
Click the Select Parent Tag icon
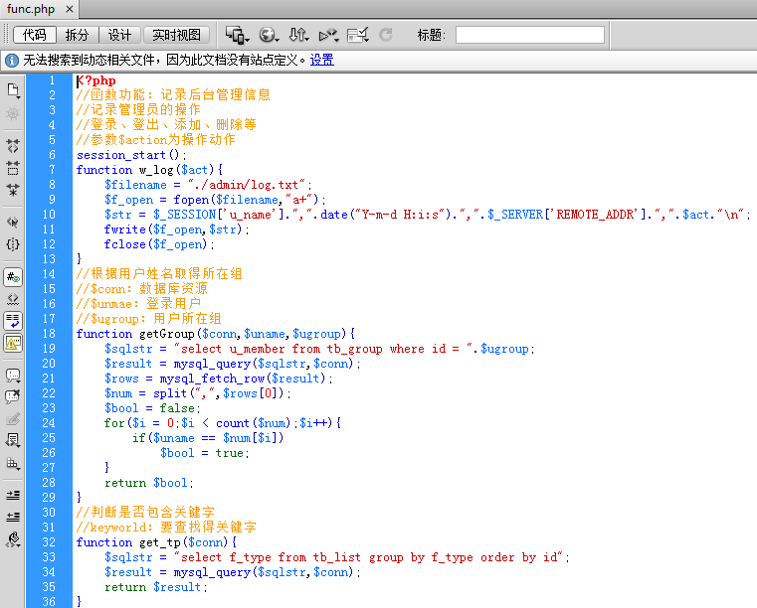tap(13, 222)
